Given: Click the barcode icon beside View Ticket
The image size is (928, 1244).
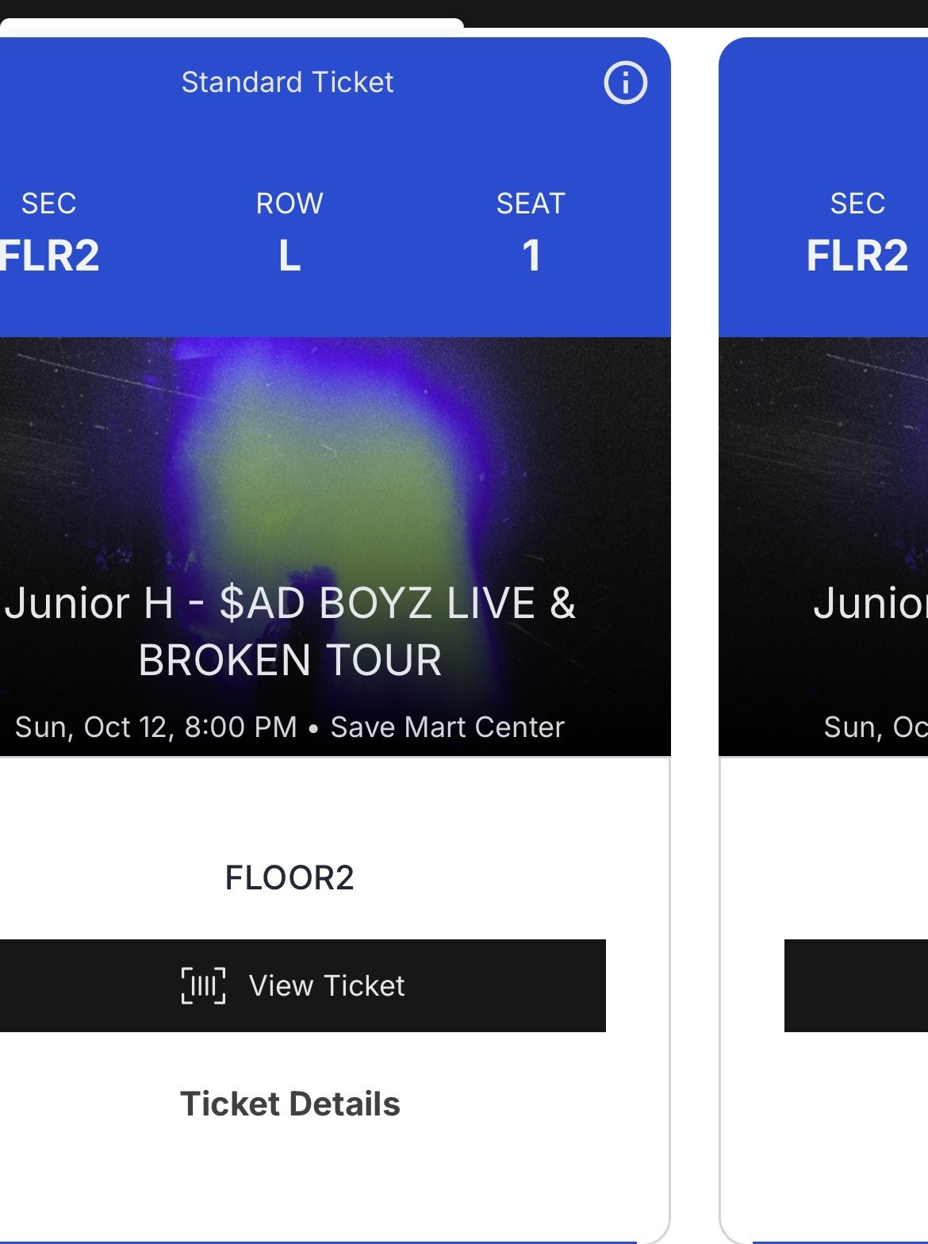Looking at the screenshot, I should (x=203, y=985).
